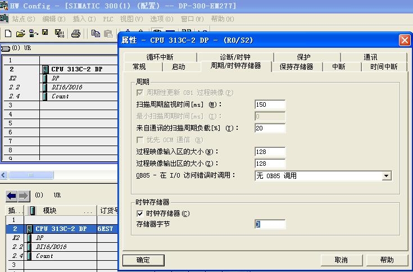Click the 存储器字节 input field
413x272 pixels.
pyautogui.click(x=270, y=224)
